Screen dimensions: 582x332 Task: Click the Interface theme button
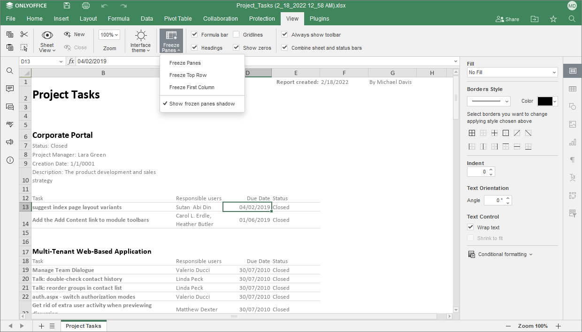(x=140, y=41)
